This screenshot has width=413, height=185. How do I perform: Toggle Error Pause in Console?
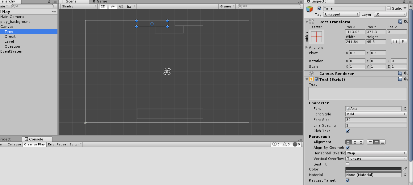[57, 144]
